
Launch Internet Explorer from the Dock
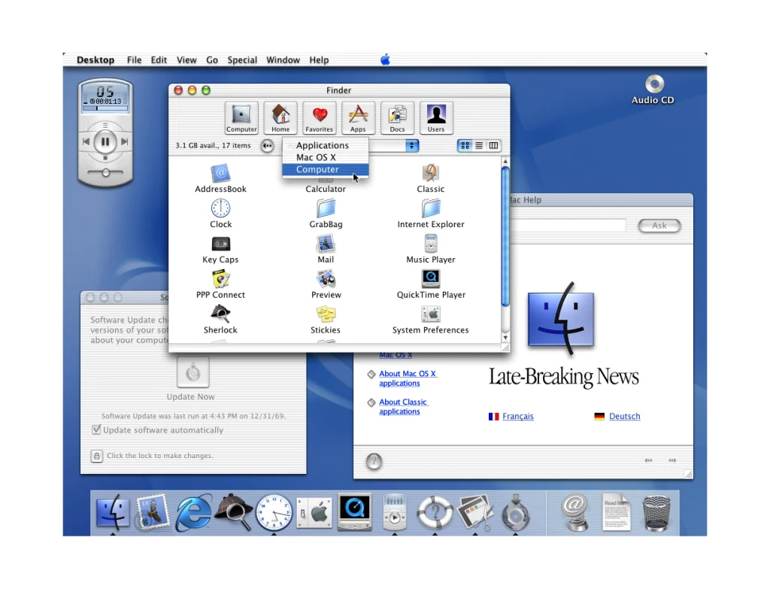pos(193,513)
